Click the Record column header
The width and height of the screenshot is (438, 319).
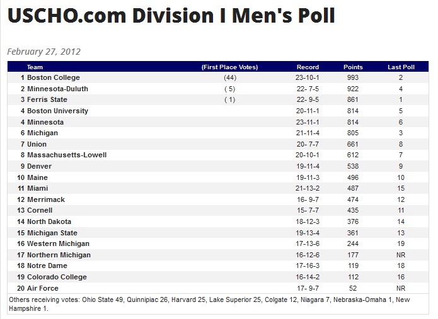(308, 67)
